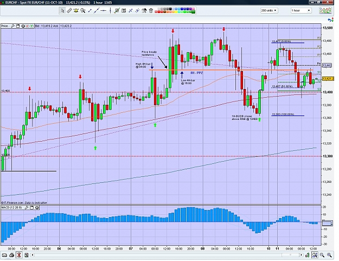Click the red sell icon in Price panel
This screenshot has width=339, height=261.
click(27, 26)
